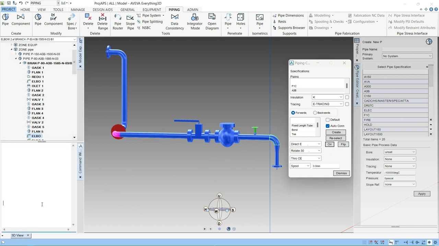This screenshot has height=246, width=439.
Task: Open the ADMIN ribbon tab
Action: click(x=192, y=10)
